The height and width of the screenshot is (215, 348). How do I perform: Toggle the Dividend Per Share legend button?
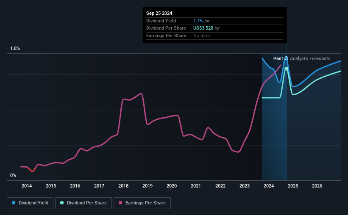84,203
